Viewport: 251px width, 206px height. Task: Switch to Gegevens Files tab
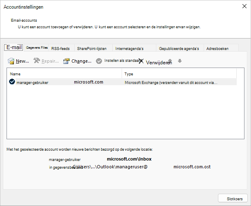tap(37, 48)
